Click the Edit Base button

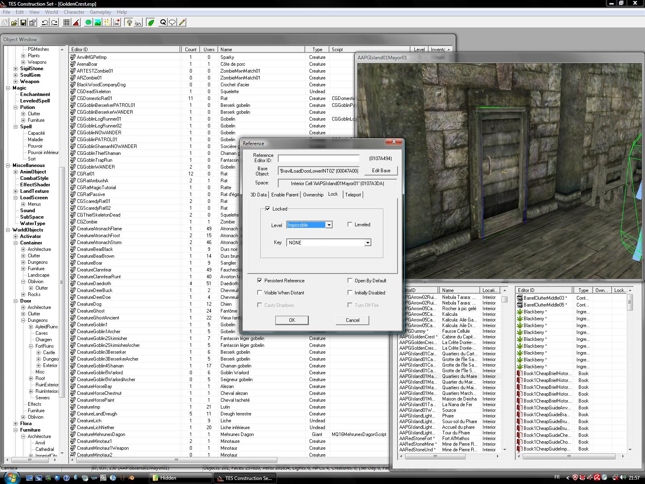point(381,171)
